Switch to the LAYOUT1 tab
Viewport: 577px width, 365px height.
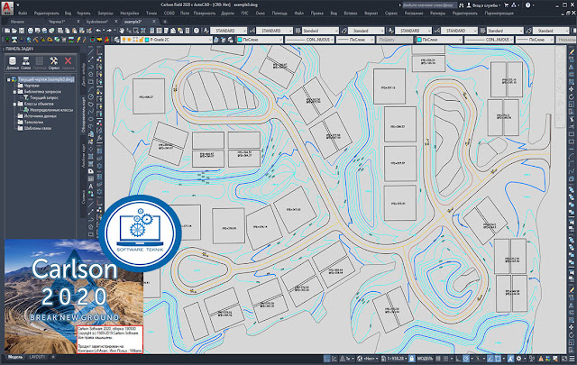(x=37, y=357)
